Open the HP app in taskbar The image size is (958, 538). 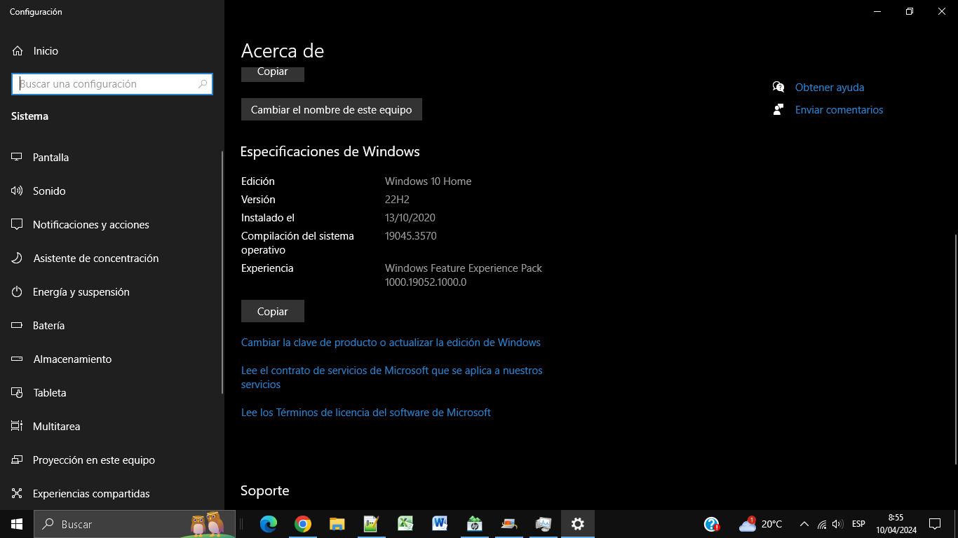475,524
